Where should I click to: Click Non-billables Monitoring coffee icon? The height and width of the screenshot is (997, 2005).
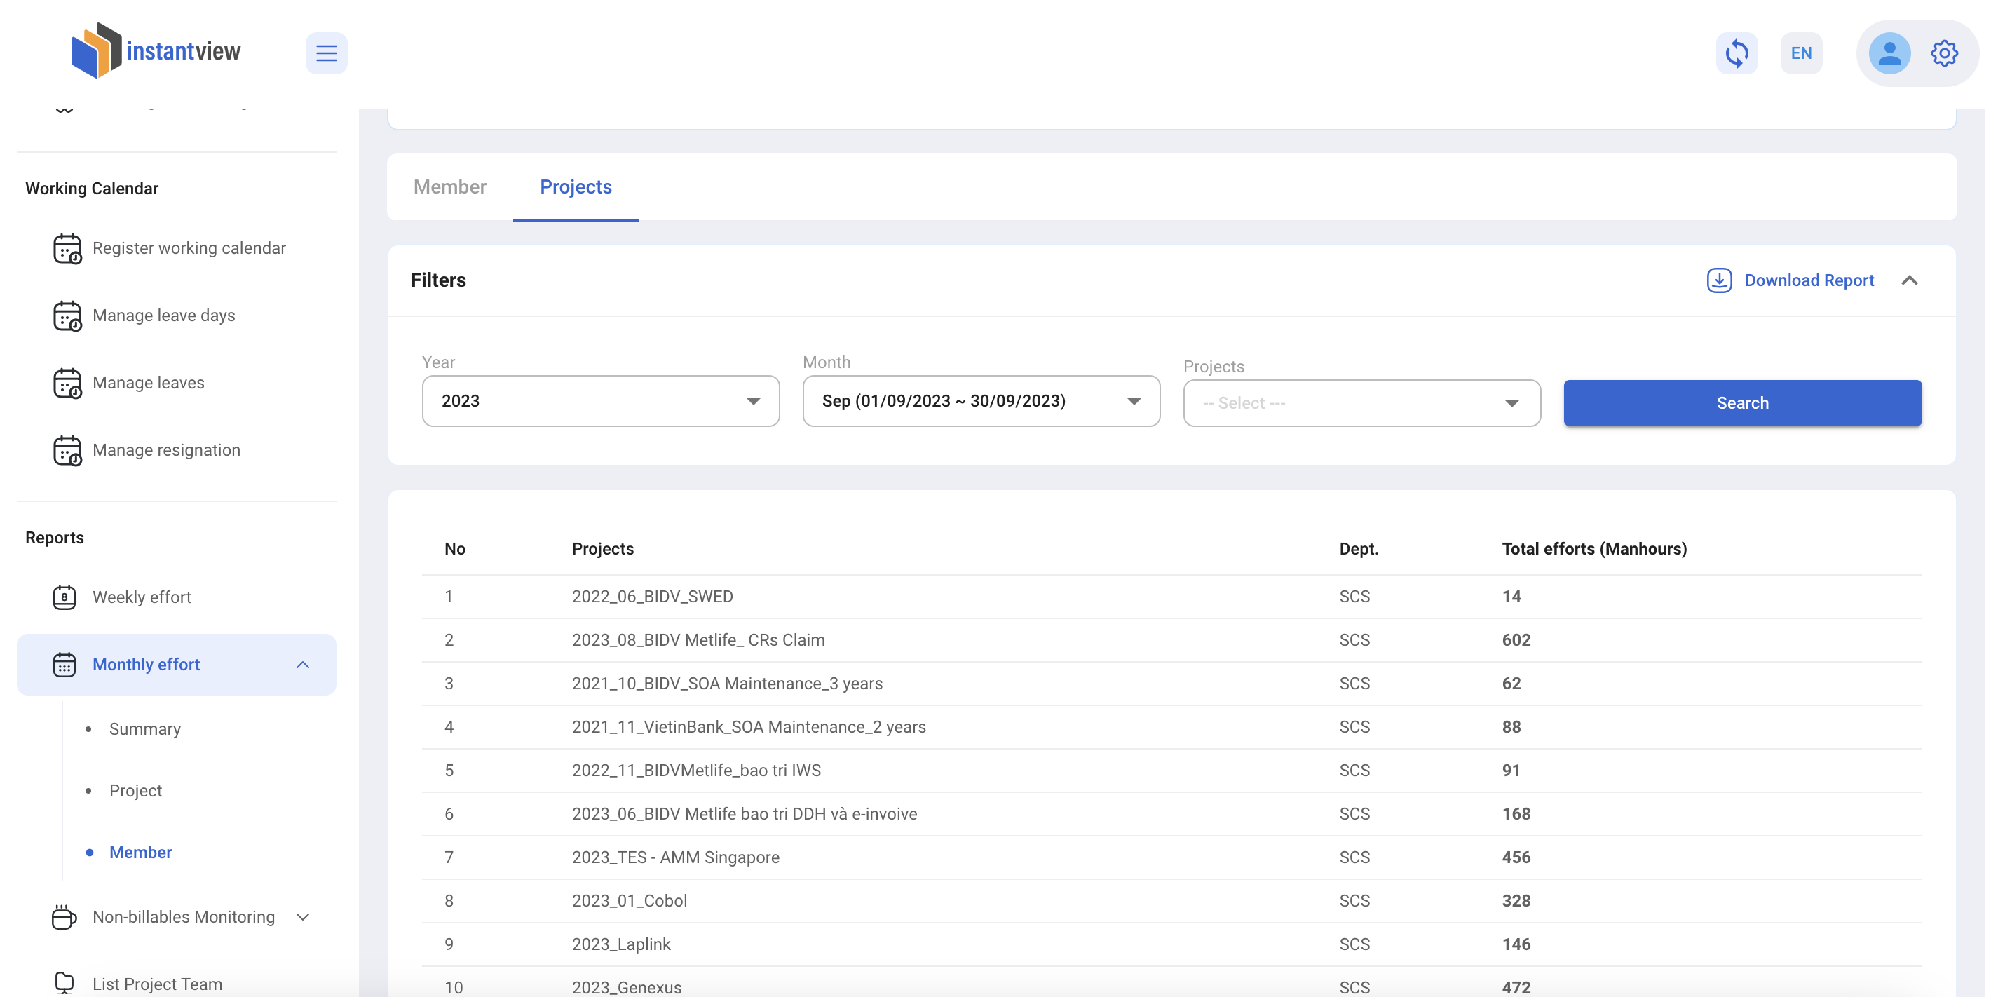pos(64,917)
